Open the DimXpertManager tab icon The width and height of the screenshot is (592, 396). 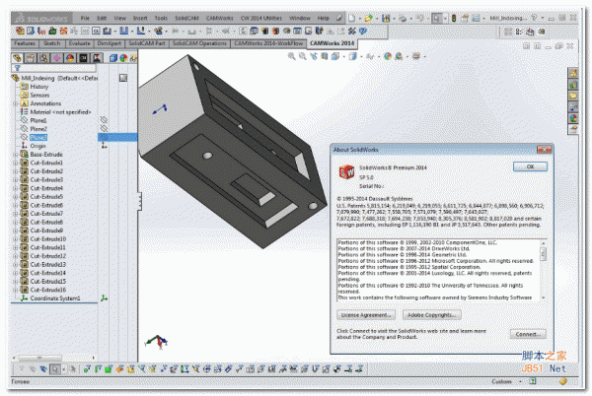click(57, 58)
